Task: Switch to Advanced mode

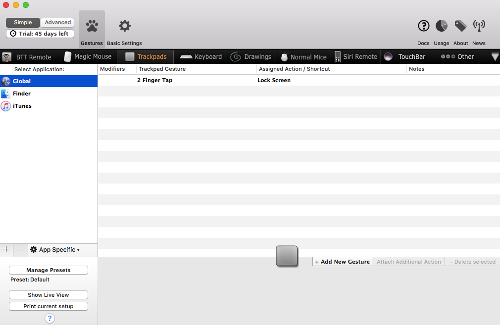Action: 57,22
